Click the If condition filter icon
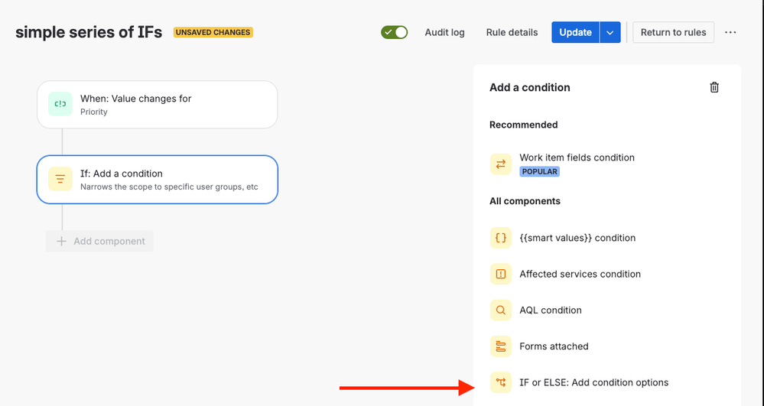Image resolution: width=764 pixels, height=406 pixels. click(60, 179)
